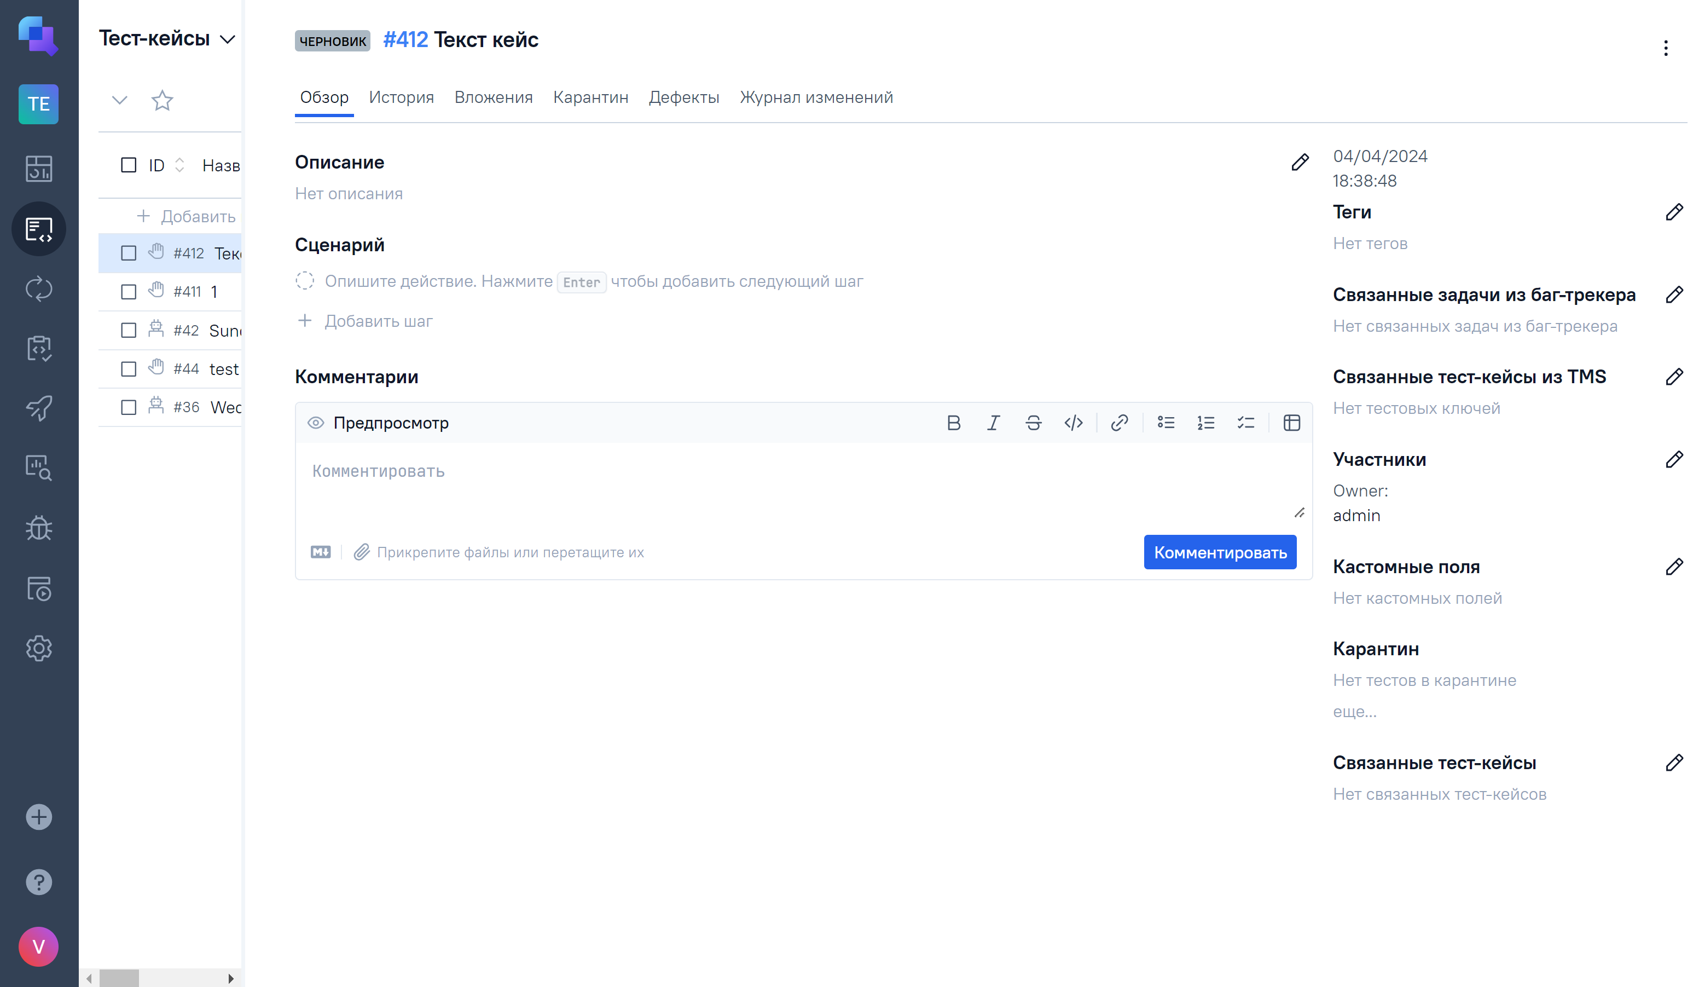Favorite with the star icon
This screenshot has height=987, width=1693.
pyautogui.click(x=162, y=101)
